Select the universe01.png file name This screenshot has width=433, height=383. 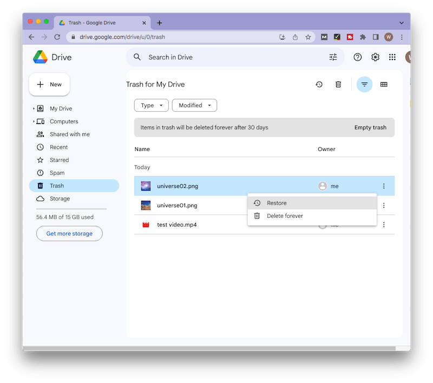tap(177, 205)
